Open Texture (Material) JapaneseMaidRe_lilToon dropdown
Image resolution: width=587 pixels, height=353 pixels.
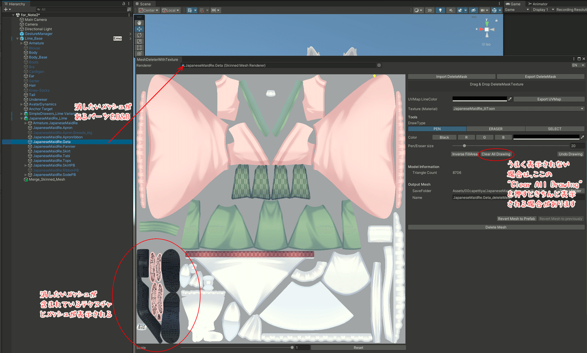(518, 109)
